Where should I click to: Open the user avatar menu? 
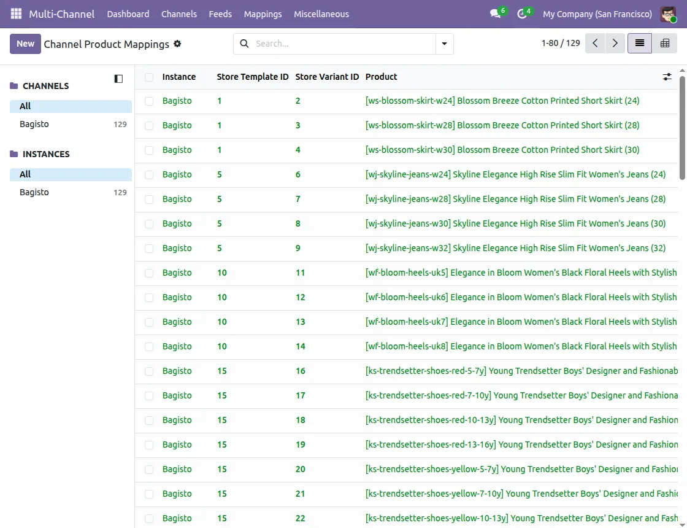(668, 14)
